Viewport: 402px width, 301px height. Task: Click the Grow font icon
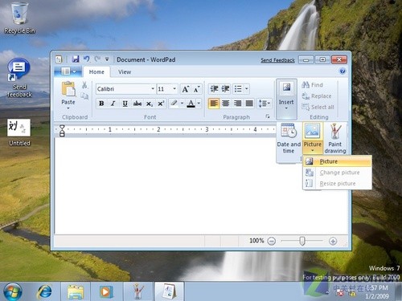coord(185,89)
